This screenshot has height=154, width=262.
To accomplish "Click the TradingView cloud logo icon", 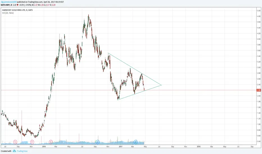I will pyautogui.click(x=14, y=151).
